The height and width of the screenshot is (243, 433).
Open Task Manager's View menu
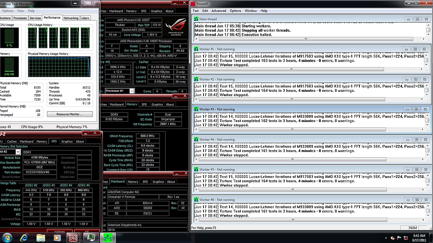click(x=21, y=11)
